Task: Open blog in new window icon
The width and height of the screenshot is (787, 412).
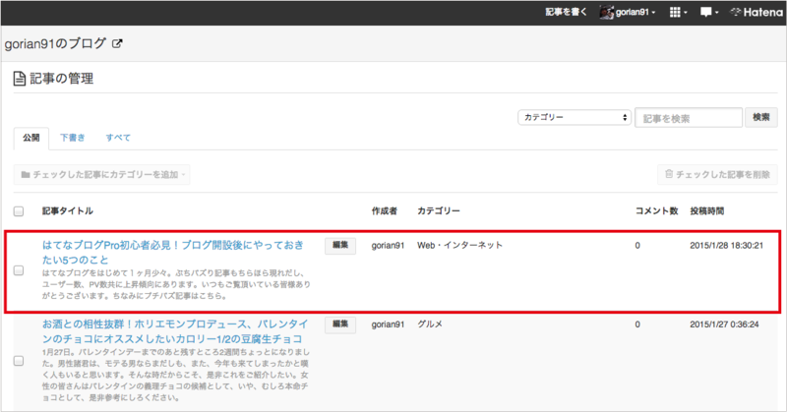Action: pos(117,43)
